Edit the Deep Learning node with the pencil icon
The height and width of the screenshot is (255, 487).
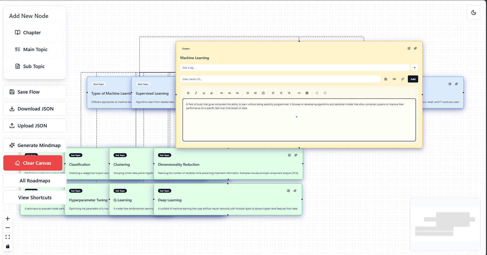tap(288, 191)
